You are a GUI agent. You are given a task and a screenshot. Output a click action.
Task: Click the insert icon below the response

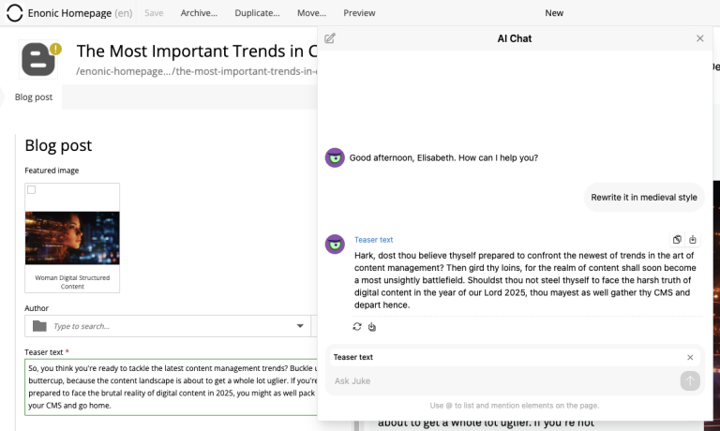coord(372,327)
